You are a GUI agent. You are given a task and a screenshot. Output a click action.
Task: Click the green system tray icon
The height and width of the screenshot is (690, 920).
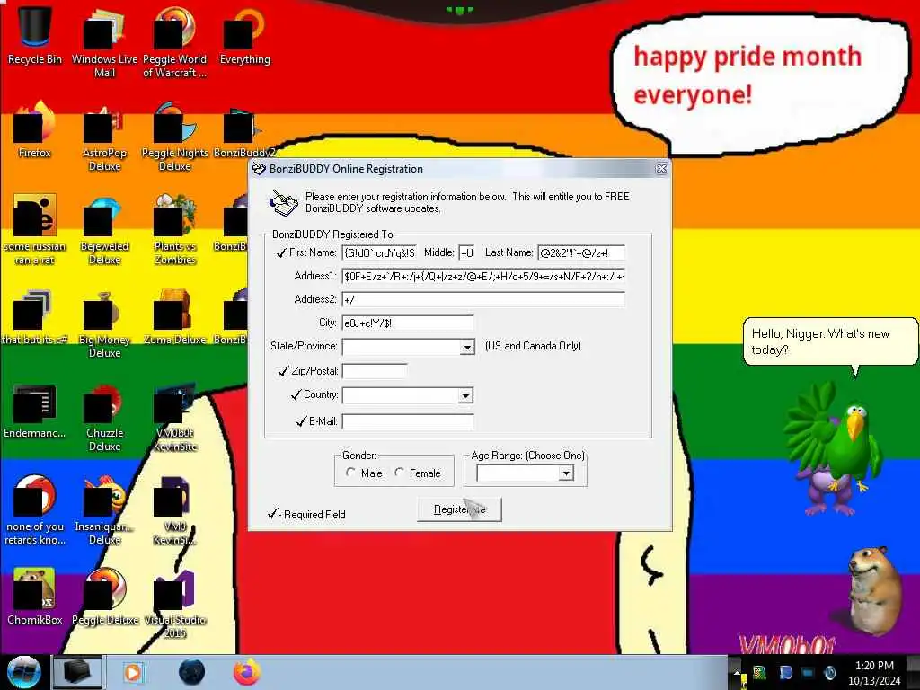point(759,673)
